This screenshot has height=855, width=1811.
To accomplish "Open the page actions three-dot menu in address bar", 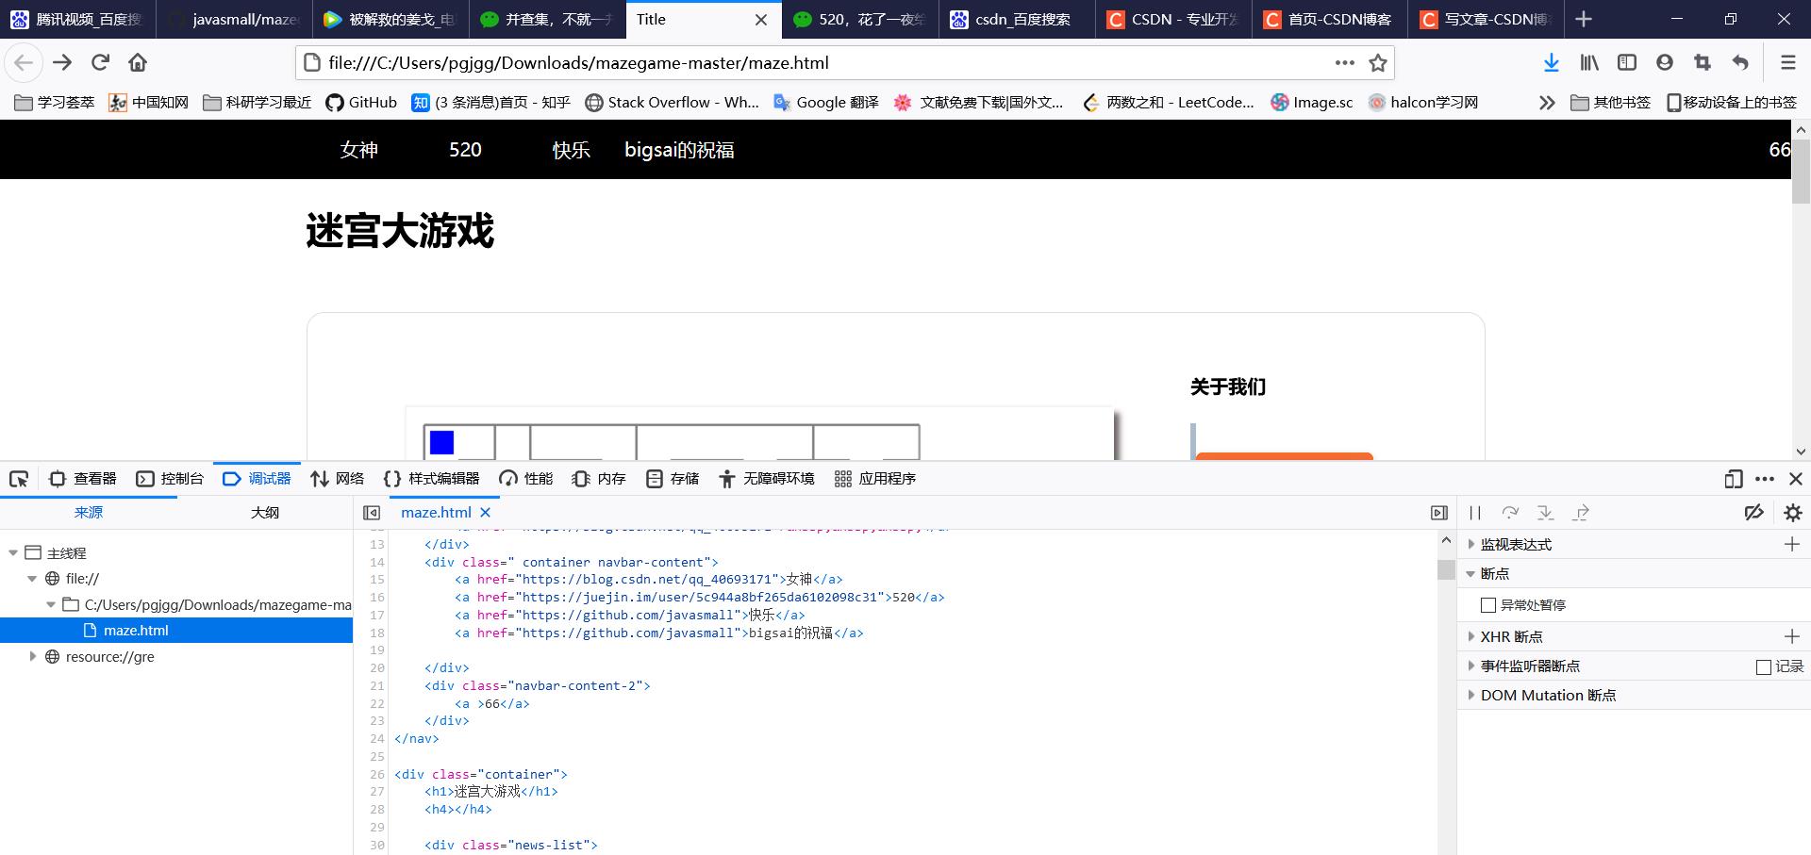I will click(x=1345, y=62).
